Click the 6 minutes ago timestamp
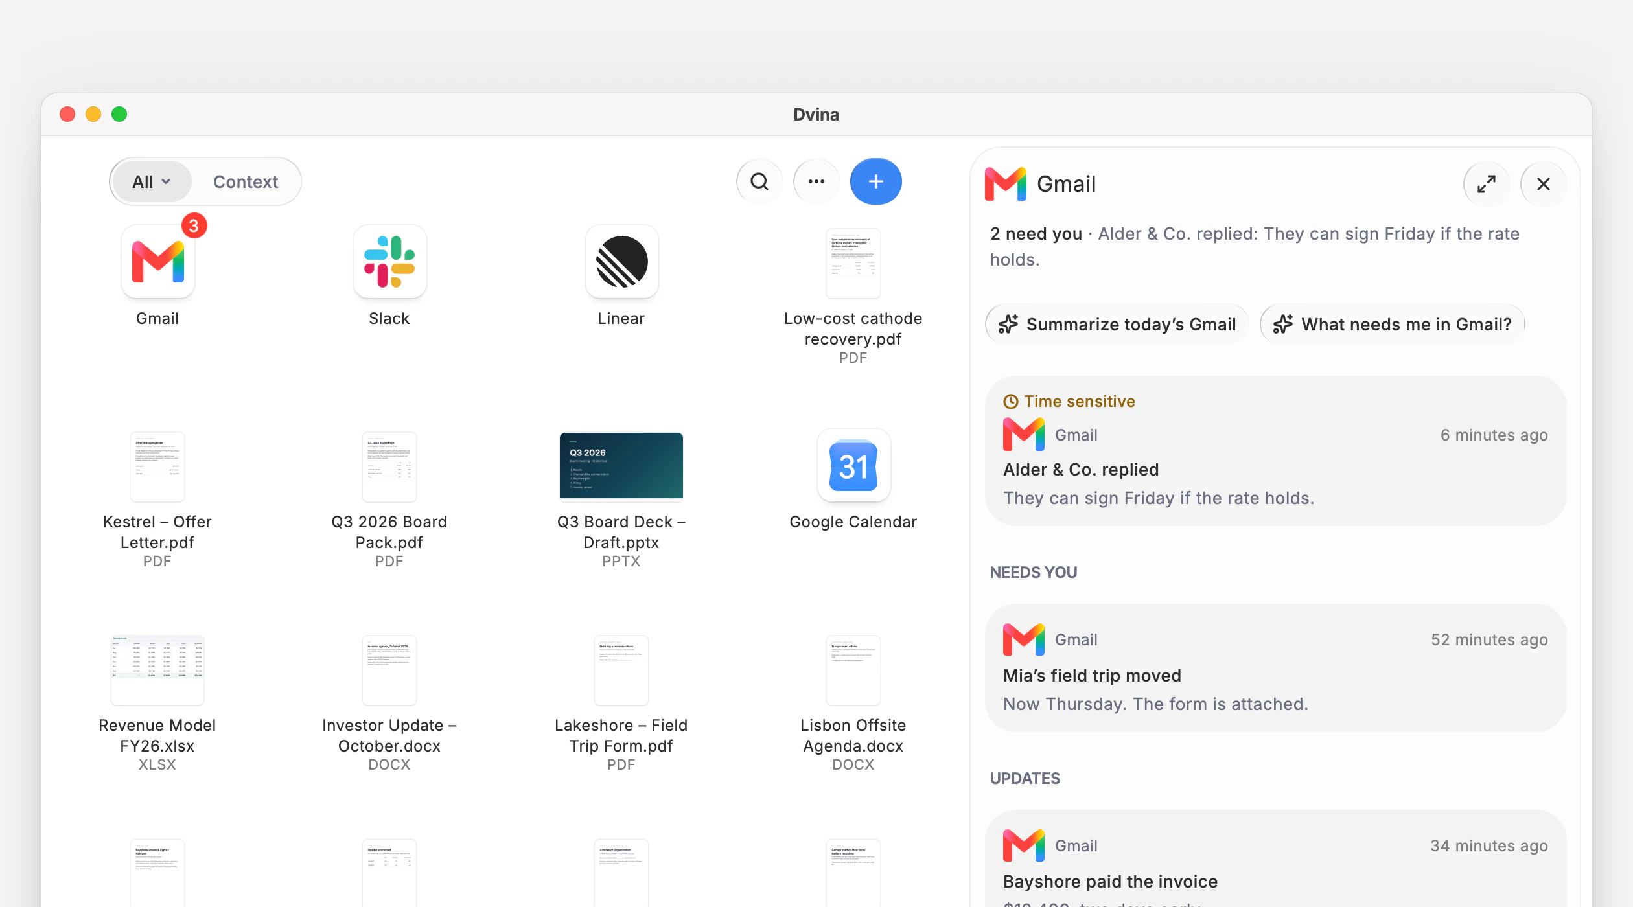The width and height of the screenshot is (1633, 907). tap(1494, 435)
